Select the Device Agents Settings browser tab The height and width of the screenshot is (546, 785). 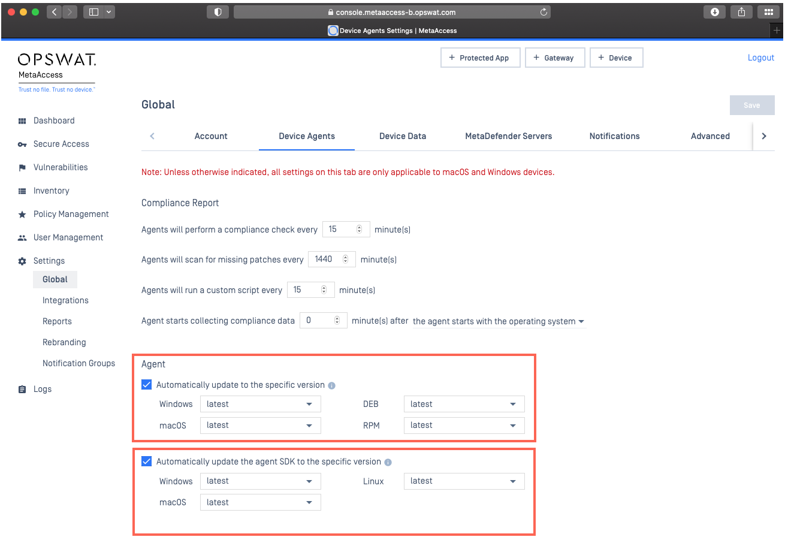coord(392,31)
